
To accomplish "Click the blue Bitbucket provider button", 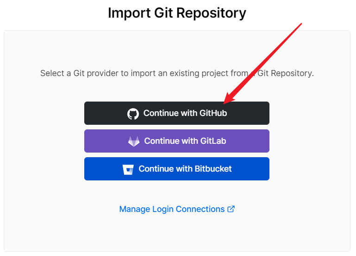I will point(177,169).
